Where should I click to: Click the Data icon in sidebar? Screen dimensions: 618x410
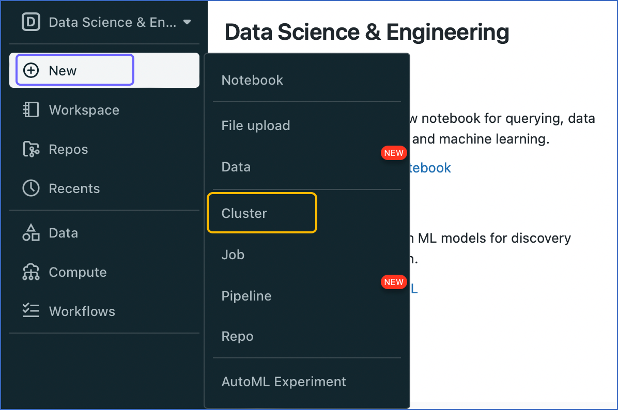click(31, 233)
